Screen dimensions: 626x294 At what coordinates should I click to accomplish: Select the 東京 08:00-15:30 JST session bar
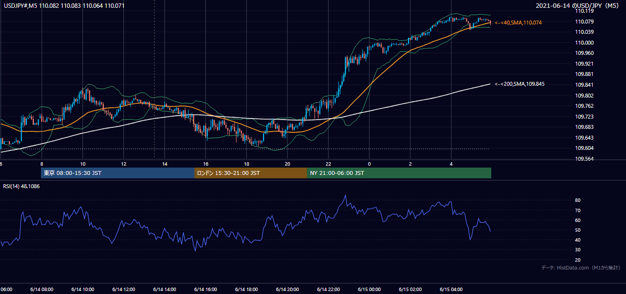pos(118,173)
